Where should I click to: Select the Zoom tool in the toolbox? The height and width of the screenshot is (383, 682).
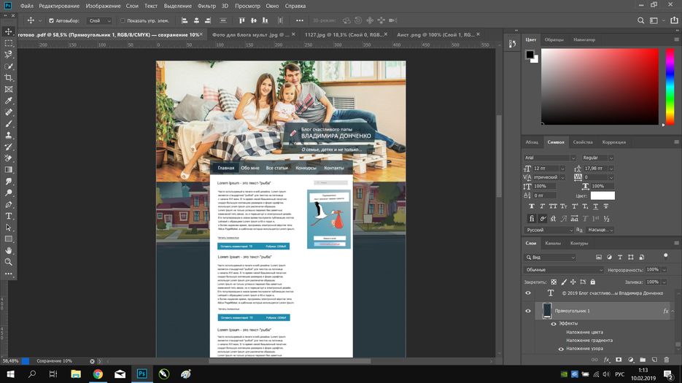(8, 262)
